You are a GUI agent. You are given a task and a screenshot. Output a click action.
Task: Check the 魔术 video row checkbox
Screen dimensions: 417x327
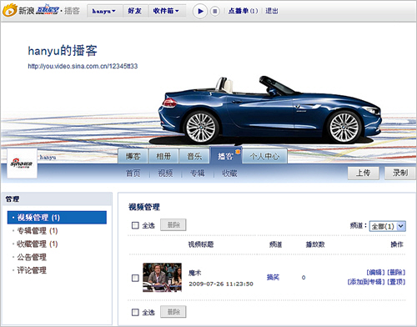coord(135,278)
